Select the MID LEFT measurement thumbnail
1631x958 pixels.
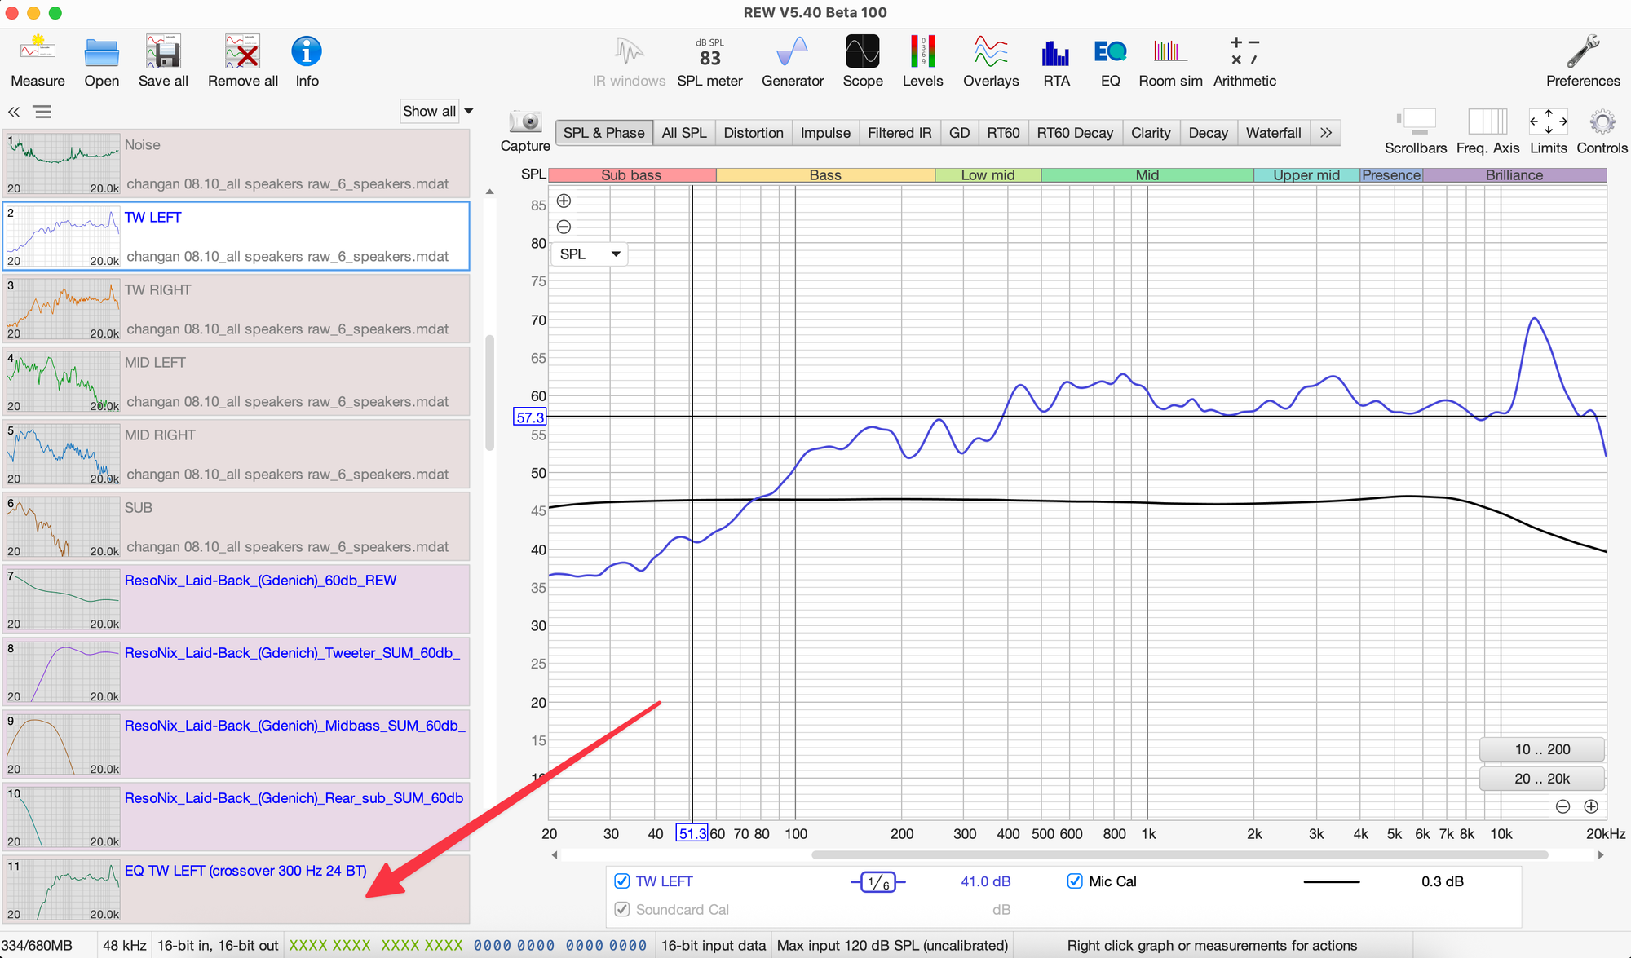[64, 382]
